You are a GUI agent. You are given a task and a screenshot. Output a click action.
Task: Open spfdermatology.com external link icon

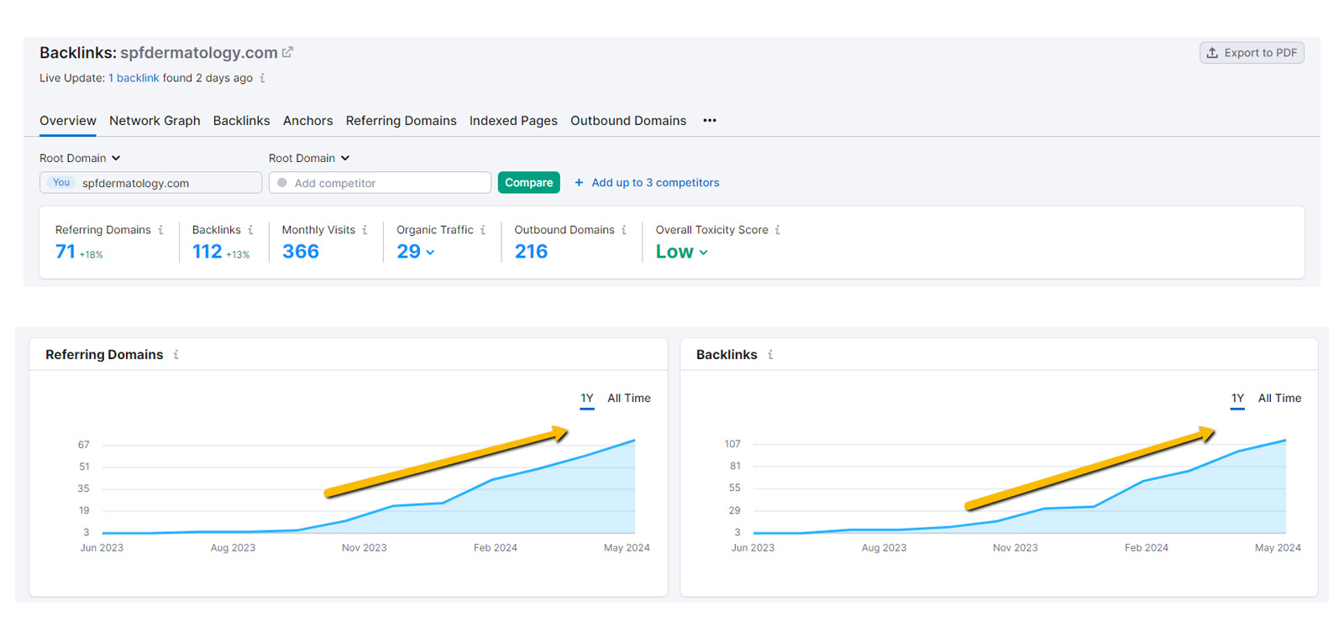pyautogui.click(x=287, y=52)
